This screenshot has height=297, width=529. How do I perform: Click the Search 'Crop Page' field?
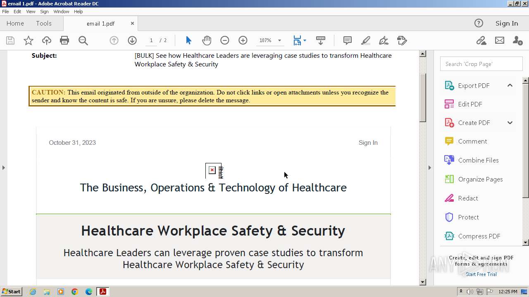pos(481,64)
